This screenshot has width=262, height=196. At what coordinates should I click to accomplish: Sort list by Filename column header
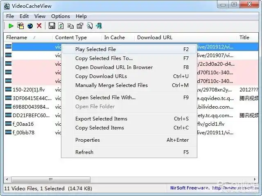[x=16, y=38]
